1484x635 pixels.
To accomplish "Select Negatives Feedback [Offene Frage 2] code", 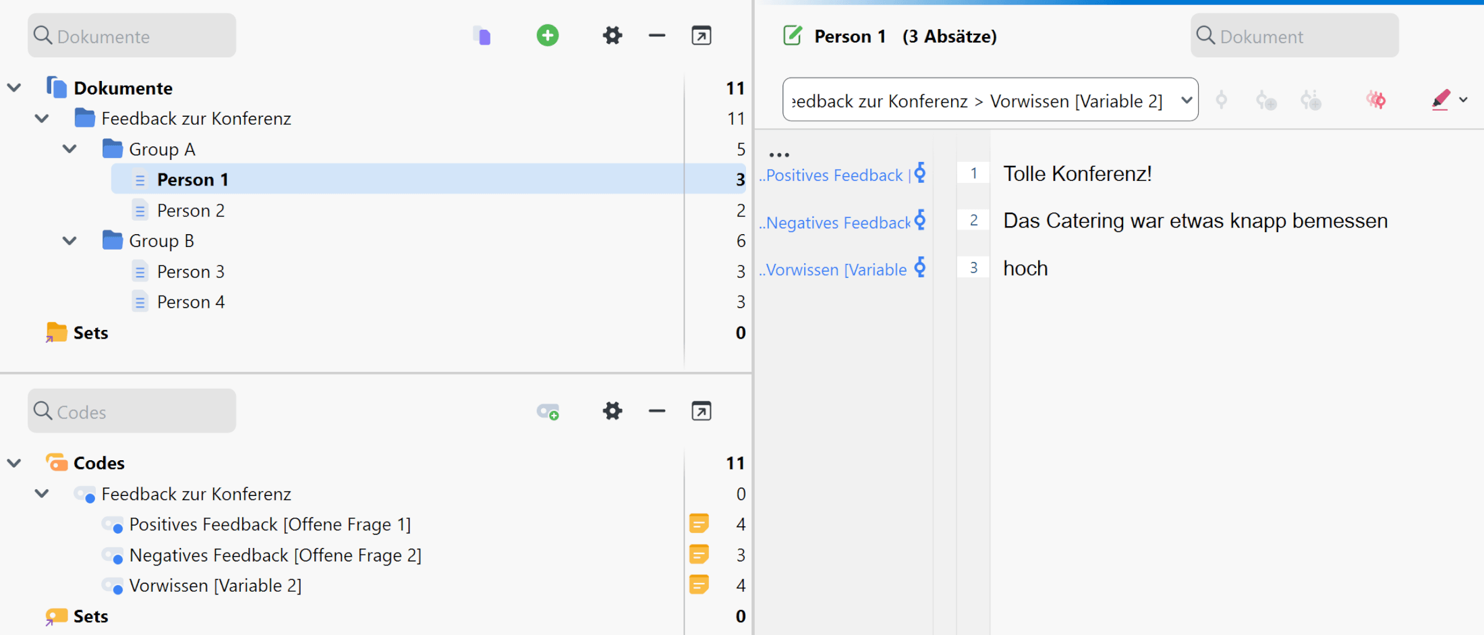I will [275, 555].
